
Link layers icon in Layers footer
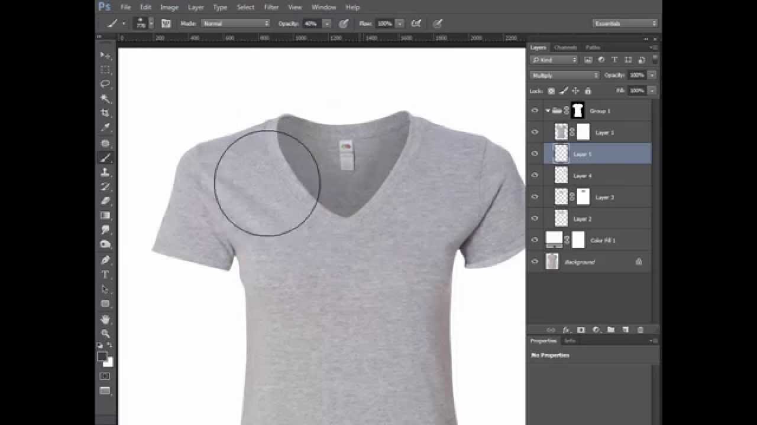click(551, 330)
